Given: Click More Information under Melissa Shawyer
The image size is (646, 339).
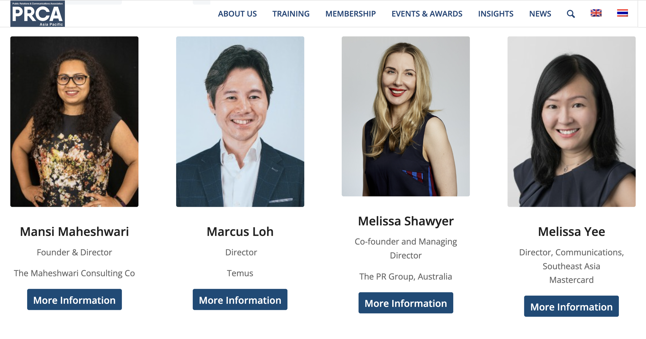Looking at the screenshot, I should tap(406, 303).
